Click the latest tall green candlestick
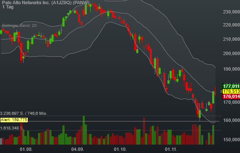The image size is (240, 153). pyautogui.click(x=213, y=98)
